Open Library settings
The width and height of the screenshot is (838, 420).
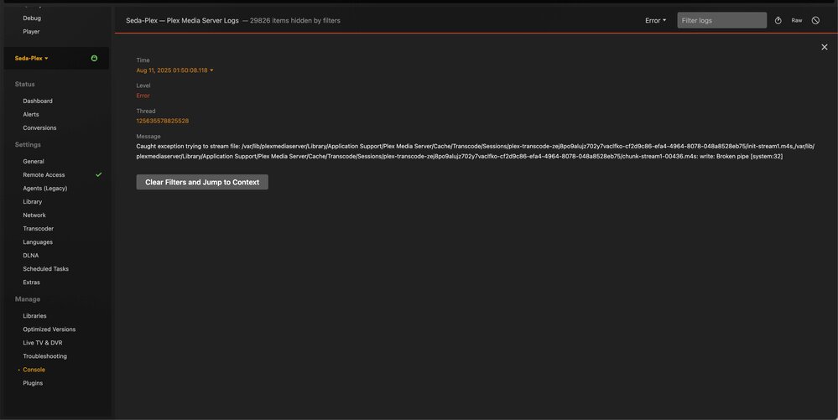point(33,201)
